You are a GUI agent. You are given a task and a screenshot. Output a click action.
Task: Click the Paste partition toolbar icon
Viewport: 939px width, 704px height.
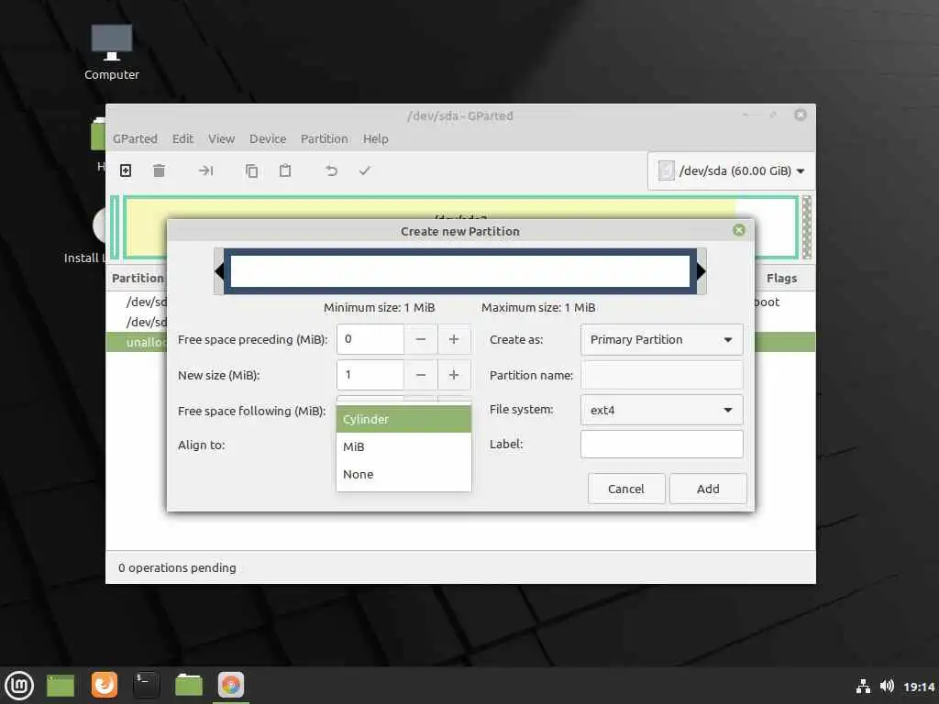pos(285,170)
